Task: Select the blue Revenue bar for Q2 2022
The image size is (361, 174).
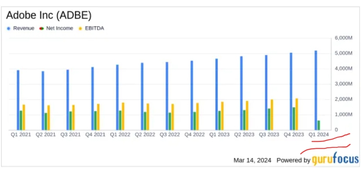Action: click(142, 96)
